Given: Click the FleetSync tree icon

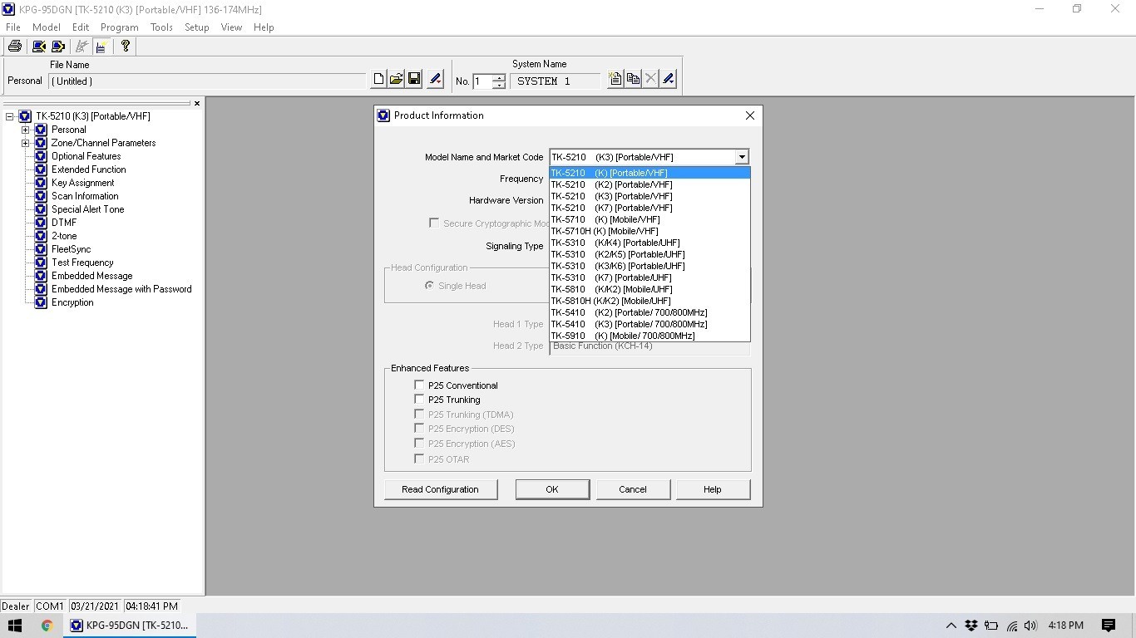Looking at the screenshot, I should 40,249.
